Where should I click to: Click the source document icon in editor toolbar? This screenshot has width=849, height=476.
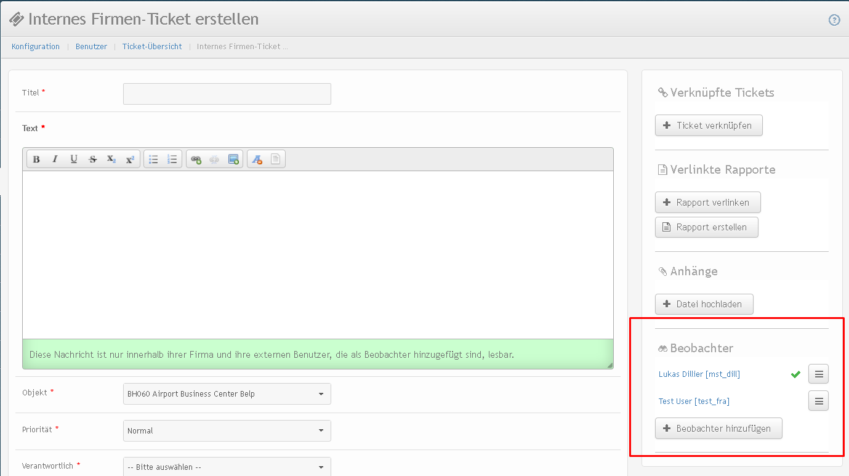(275, 159)
